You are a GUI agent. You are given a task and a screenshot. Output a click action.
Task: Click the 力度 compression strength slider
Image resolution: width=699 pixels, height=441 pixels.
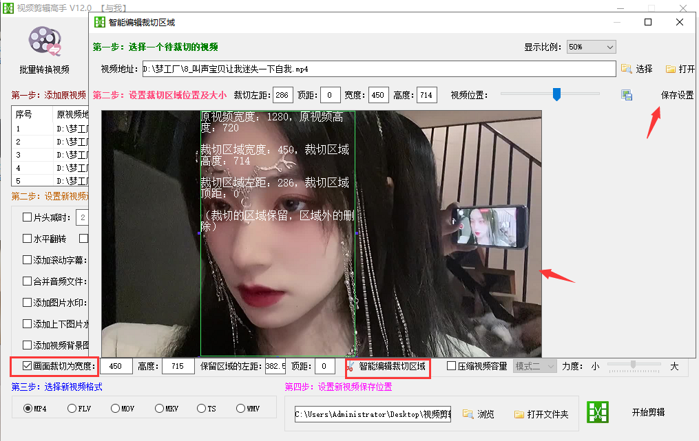pos(634,366)
